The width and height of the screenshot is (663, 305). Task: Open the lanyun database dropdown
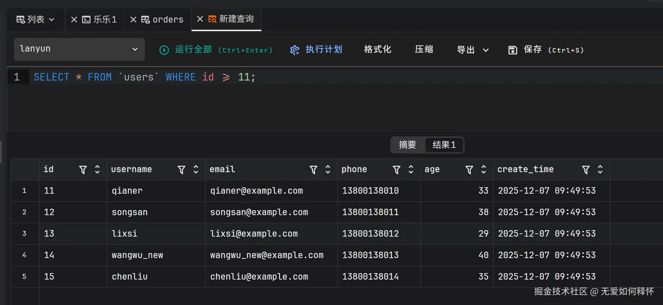coord(79,49)
